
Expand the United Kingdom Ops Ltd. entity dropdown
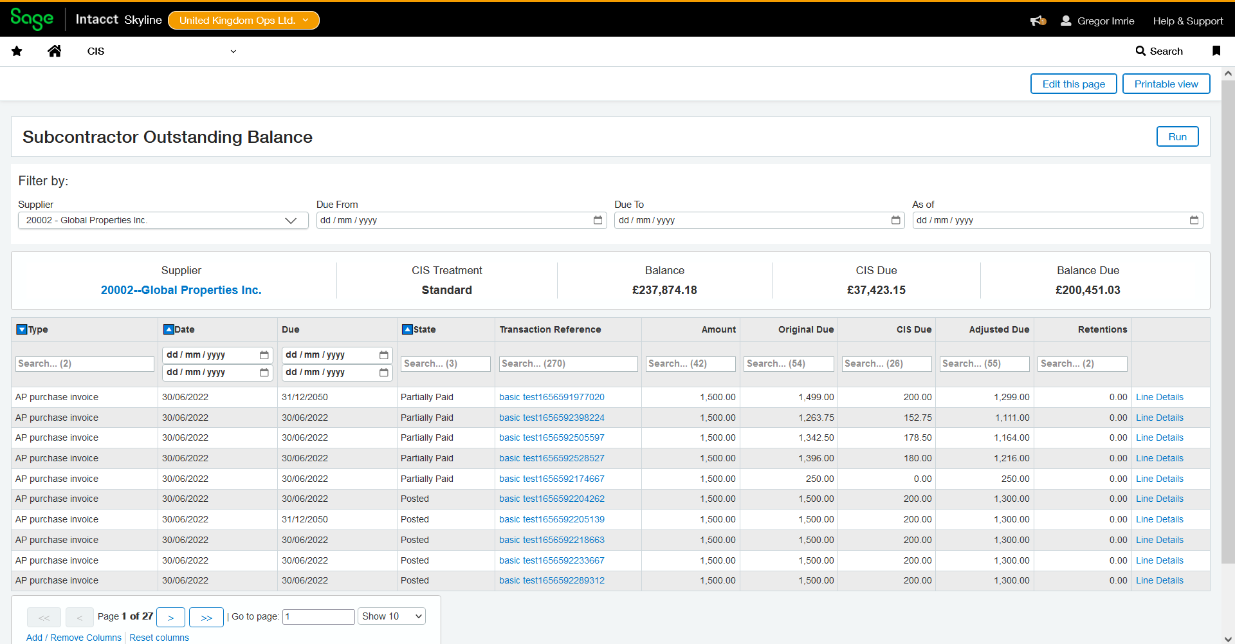click(x=243, y=21)
